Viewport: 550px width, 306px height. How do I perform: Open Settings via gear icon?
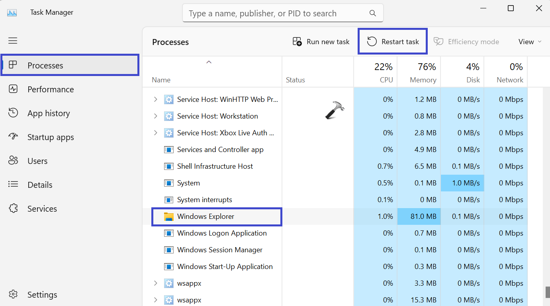(x=13, y=294)
